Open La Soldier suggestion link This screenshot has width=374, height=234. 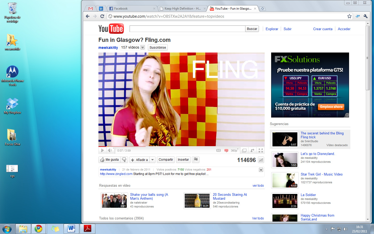(x=308, y=195)
